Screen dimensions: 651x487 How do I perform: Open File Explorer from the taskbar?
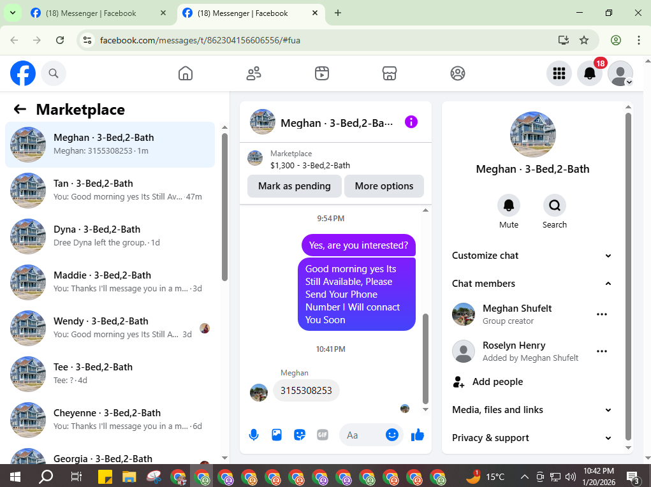[129, 477]
